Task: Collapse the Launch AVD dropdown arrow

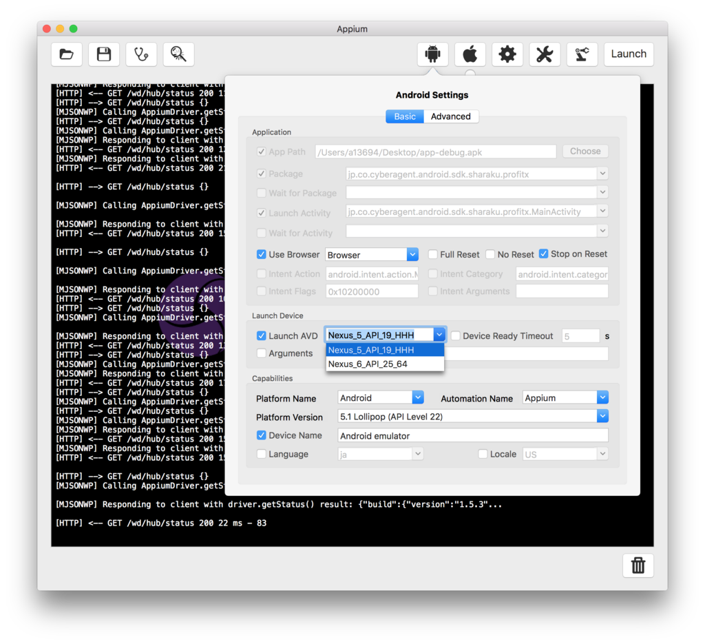Action: [439, 335]
